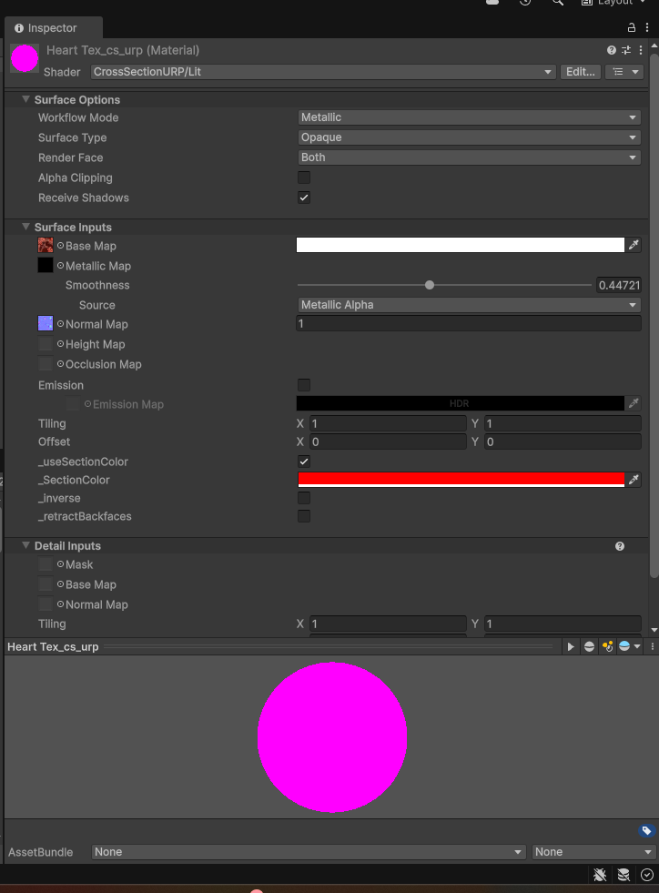Click the Inspector lock icon
659x893 pixels.
coord(633,28)
